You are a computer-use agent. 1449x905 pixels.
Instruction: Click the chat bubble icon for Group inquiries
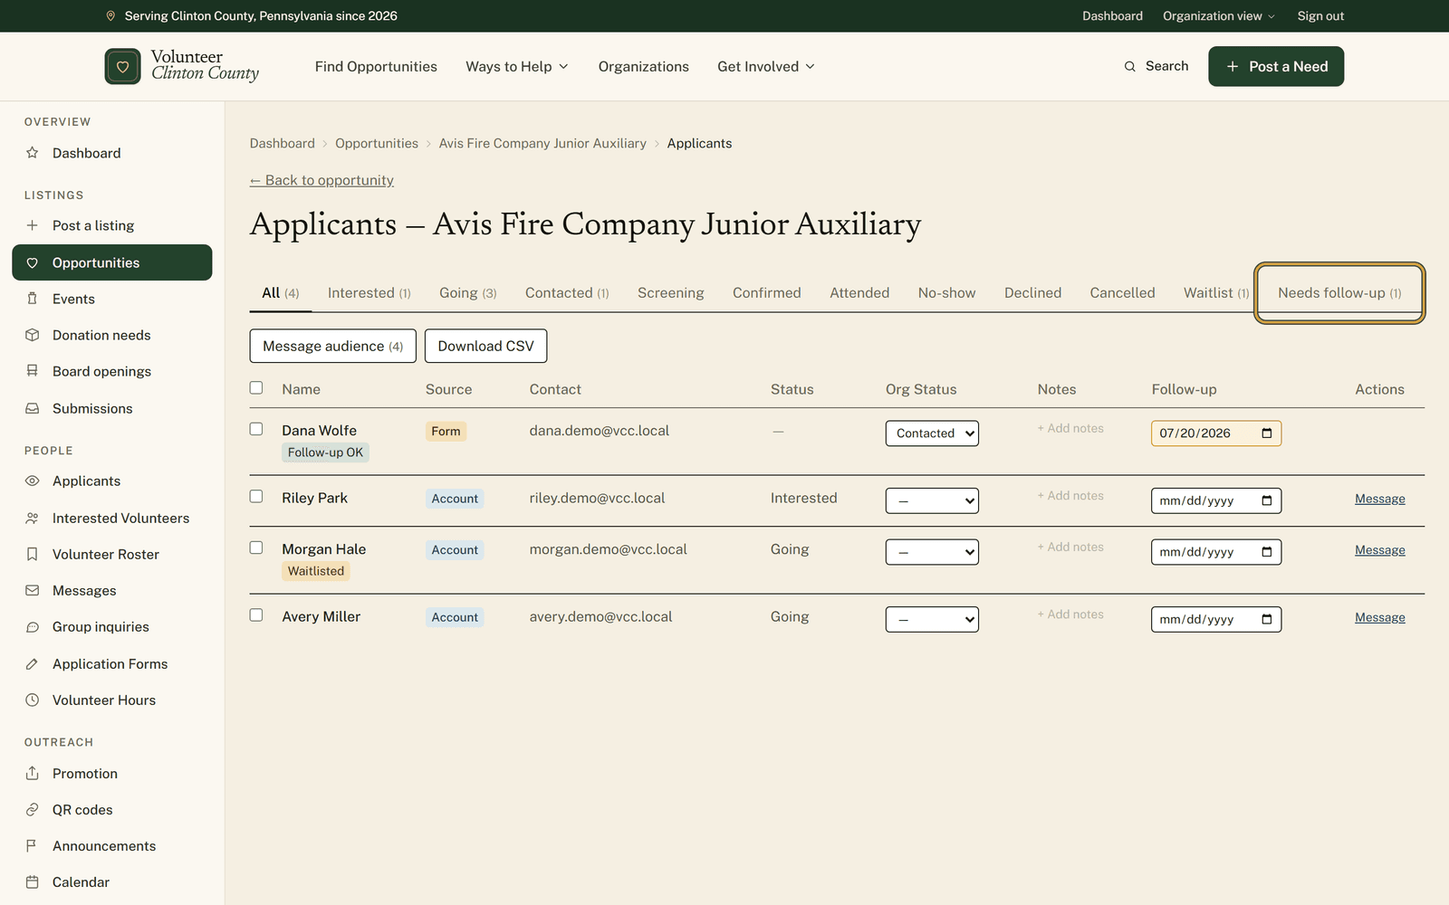(x=33, y=627)
